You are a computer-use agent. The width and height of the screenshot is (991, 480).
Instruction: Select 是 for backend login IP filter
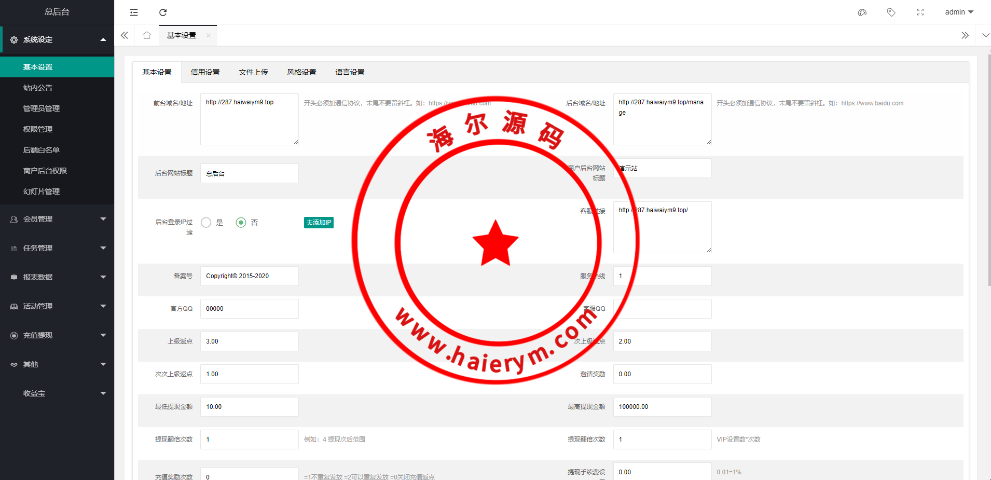click(207, 223)
